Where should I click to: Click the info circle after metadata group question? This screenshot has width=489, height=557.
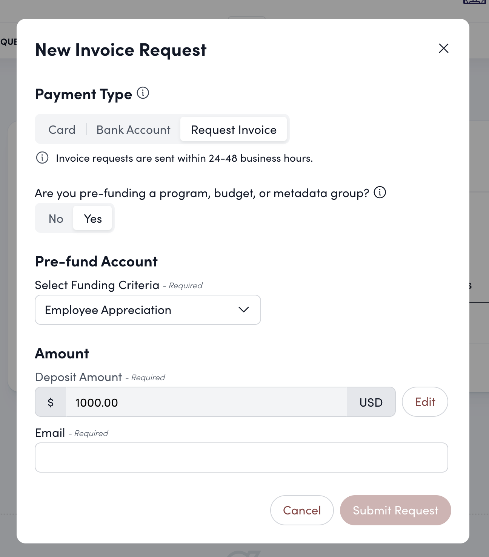click(x=380, y=193)
